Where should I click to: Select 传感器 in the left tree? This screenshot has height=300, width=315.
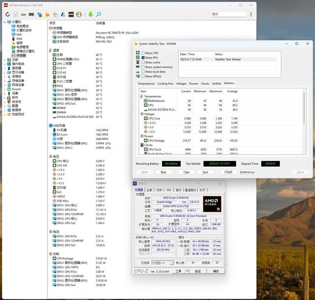[21, 56]
